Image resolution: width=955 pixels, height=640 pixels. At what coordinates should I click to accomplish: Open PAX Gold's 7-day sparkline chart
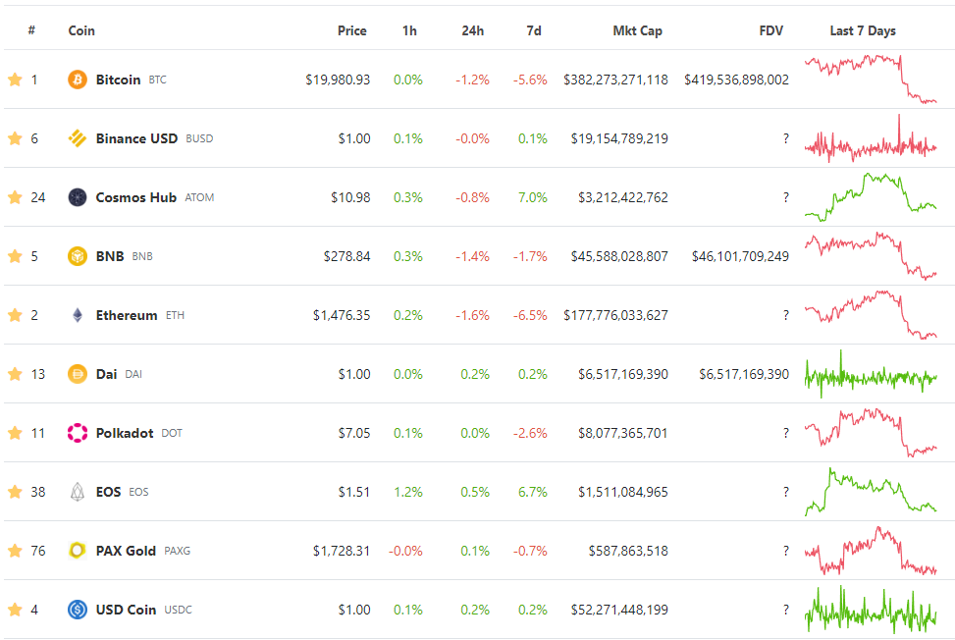871,551
